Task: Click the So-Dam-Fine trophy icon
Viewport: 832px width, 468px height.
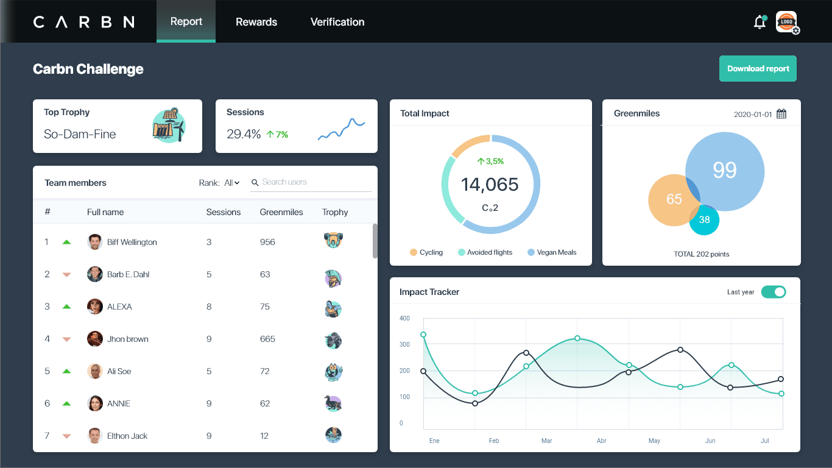Action: pyautogui.click(x=168, y=126)
